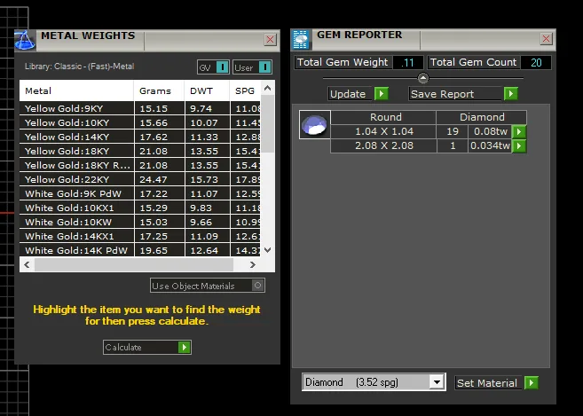
Task: Select the Yellow Gold:9KY row
Action: 140,108
